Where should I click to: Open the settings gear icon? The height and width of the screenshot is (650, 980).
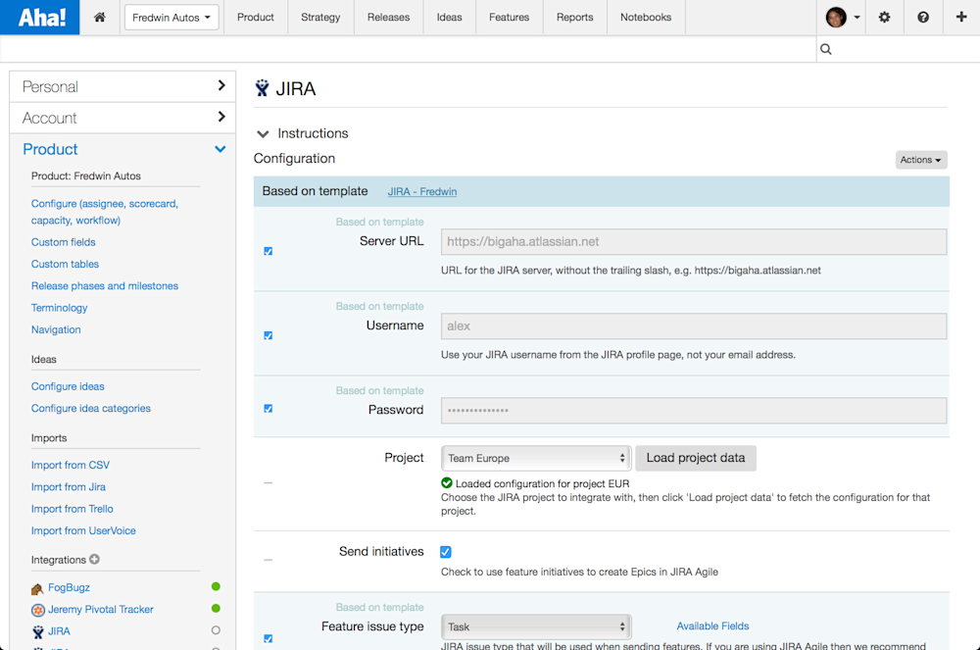(884, 17)
